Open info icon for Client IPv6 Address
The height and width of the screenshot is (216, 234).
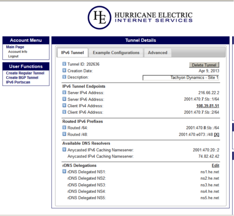pos(64,112)
